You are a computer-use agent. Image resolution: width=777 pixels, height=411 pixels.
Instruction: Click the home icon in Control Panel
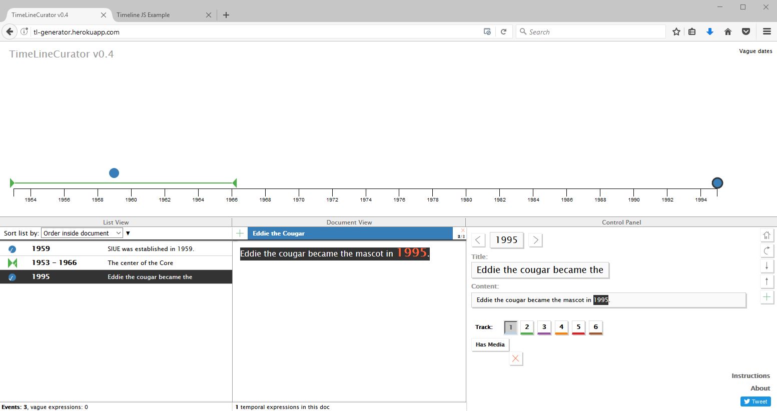point(766,235)
